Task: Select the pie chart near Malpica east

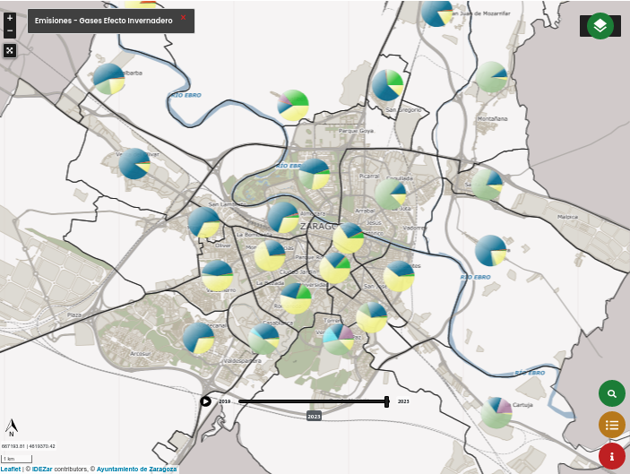Action: [x=490, y=251]
